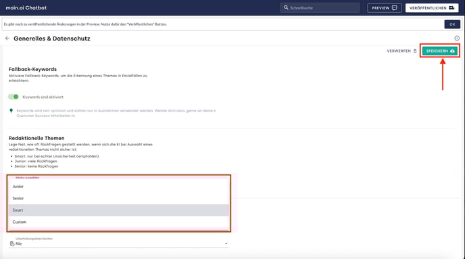Screen dimensions: 465x259
Task: Click the Fallback-Keywords heading
Action: click(x=32, y=69)
